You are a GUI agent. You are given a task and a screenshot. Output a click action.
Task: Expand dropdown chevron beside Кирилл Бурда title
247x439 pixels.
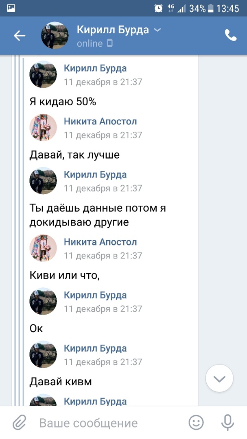coord(157,30)
